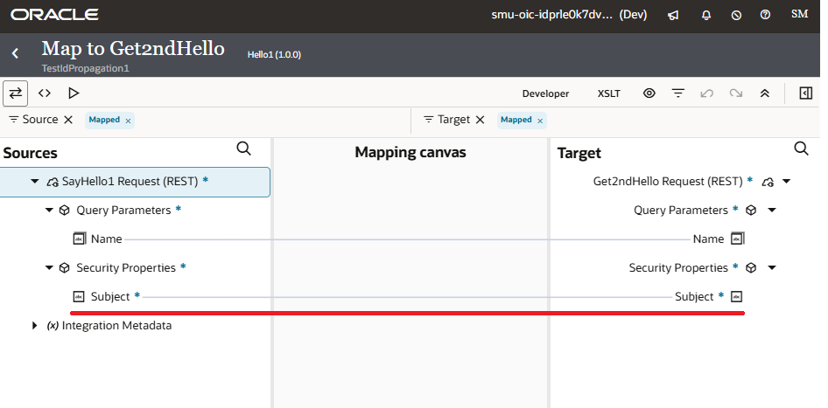Viewport: 828px width, 408px height.
Task: Click the test run play icon
Action: [x=74, y=93]
